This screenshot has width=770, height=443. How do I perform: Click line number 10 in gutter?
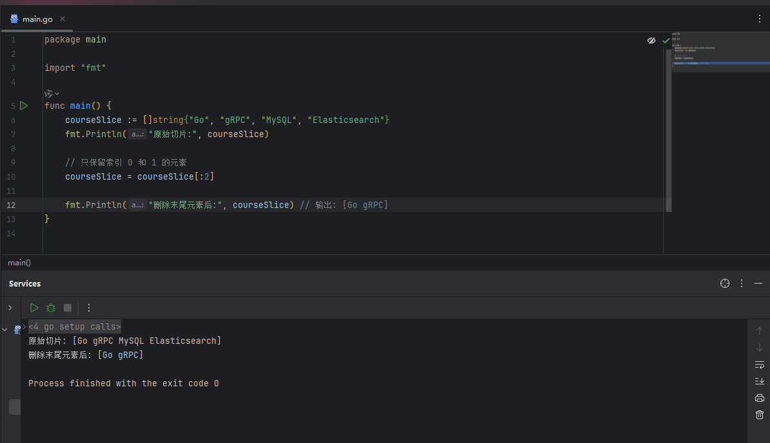pyautogui.click(x=11, y=176)
